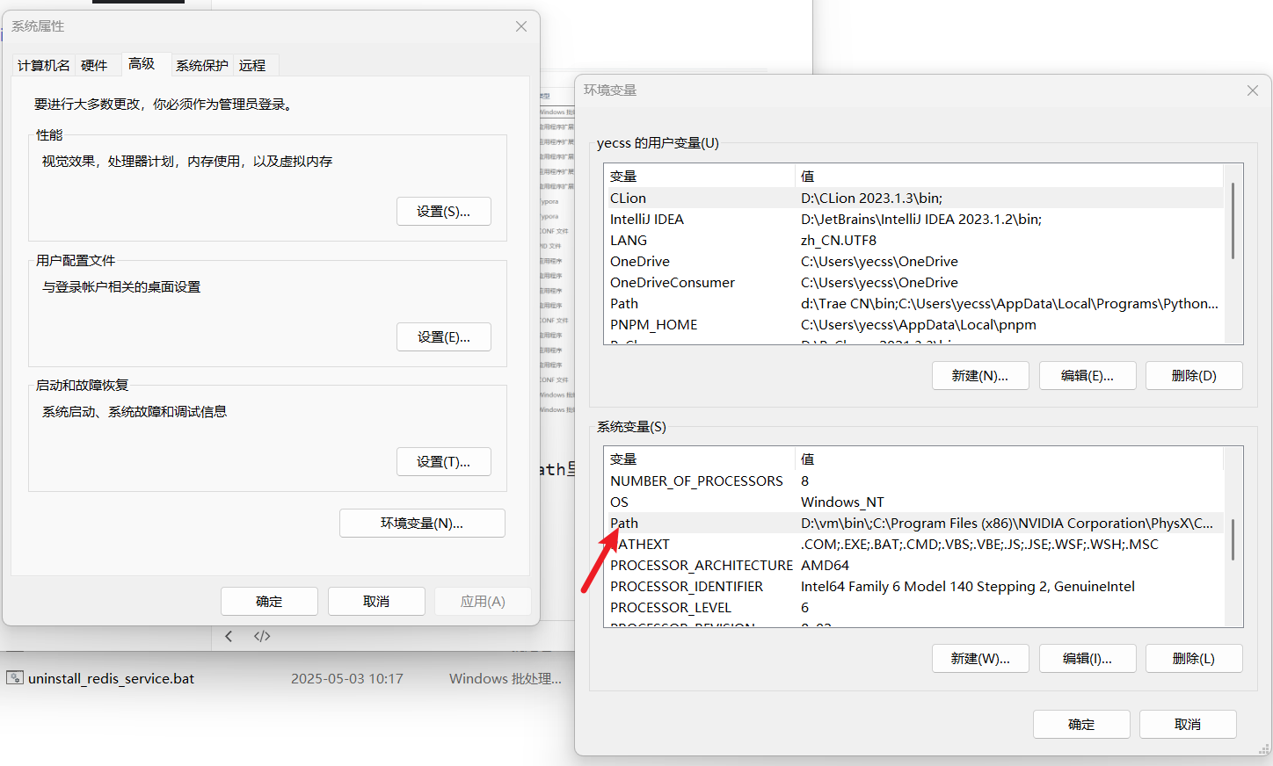The height and width of the screenshot is (766, 1273).
Task: Click value D:\JetBrains\IntelliJ IDEA 2023.1.2\bin;
Action: click(921, 220)
